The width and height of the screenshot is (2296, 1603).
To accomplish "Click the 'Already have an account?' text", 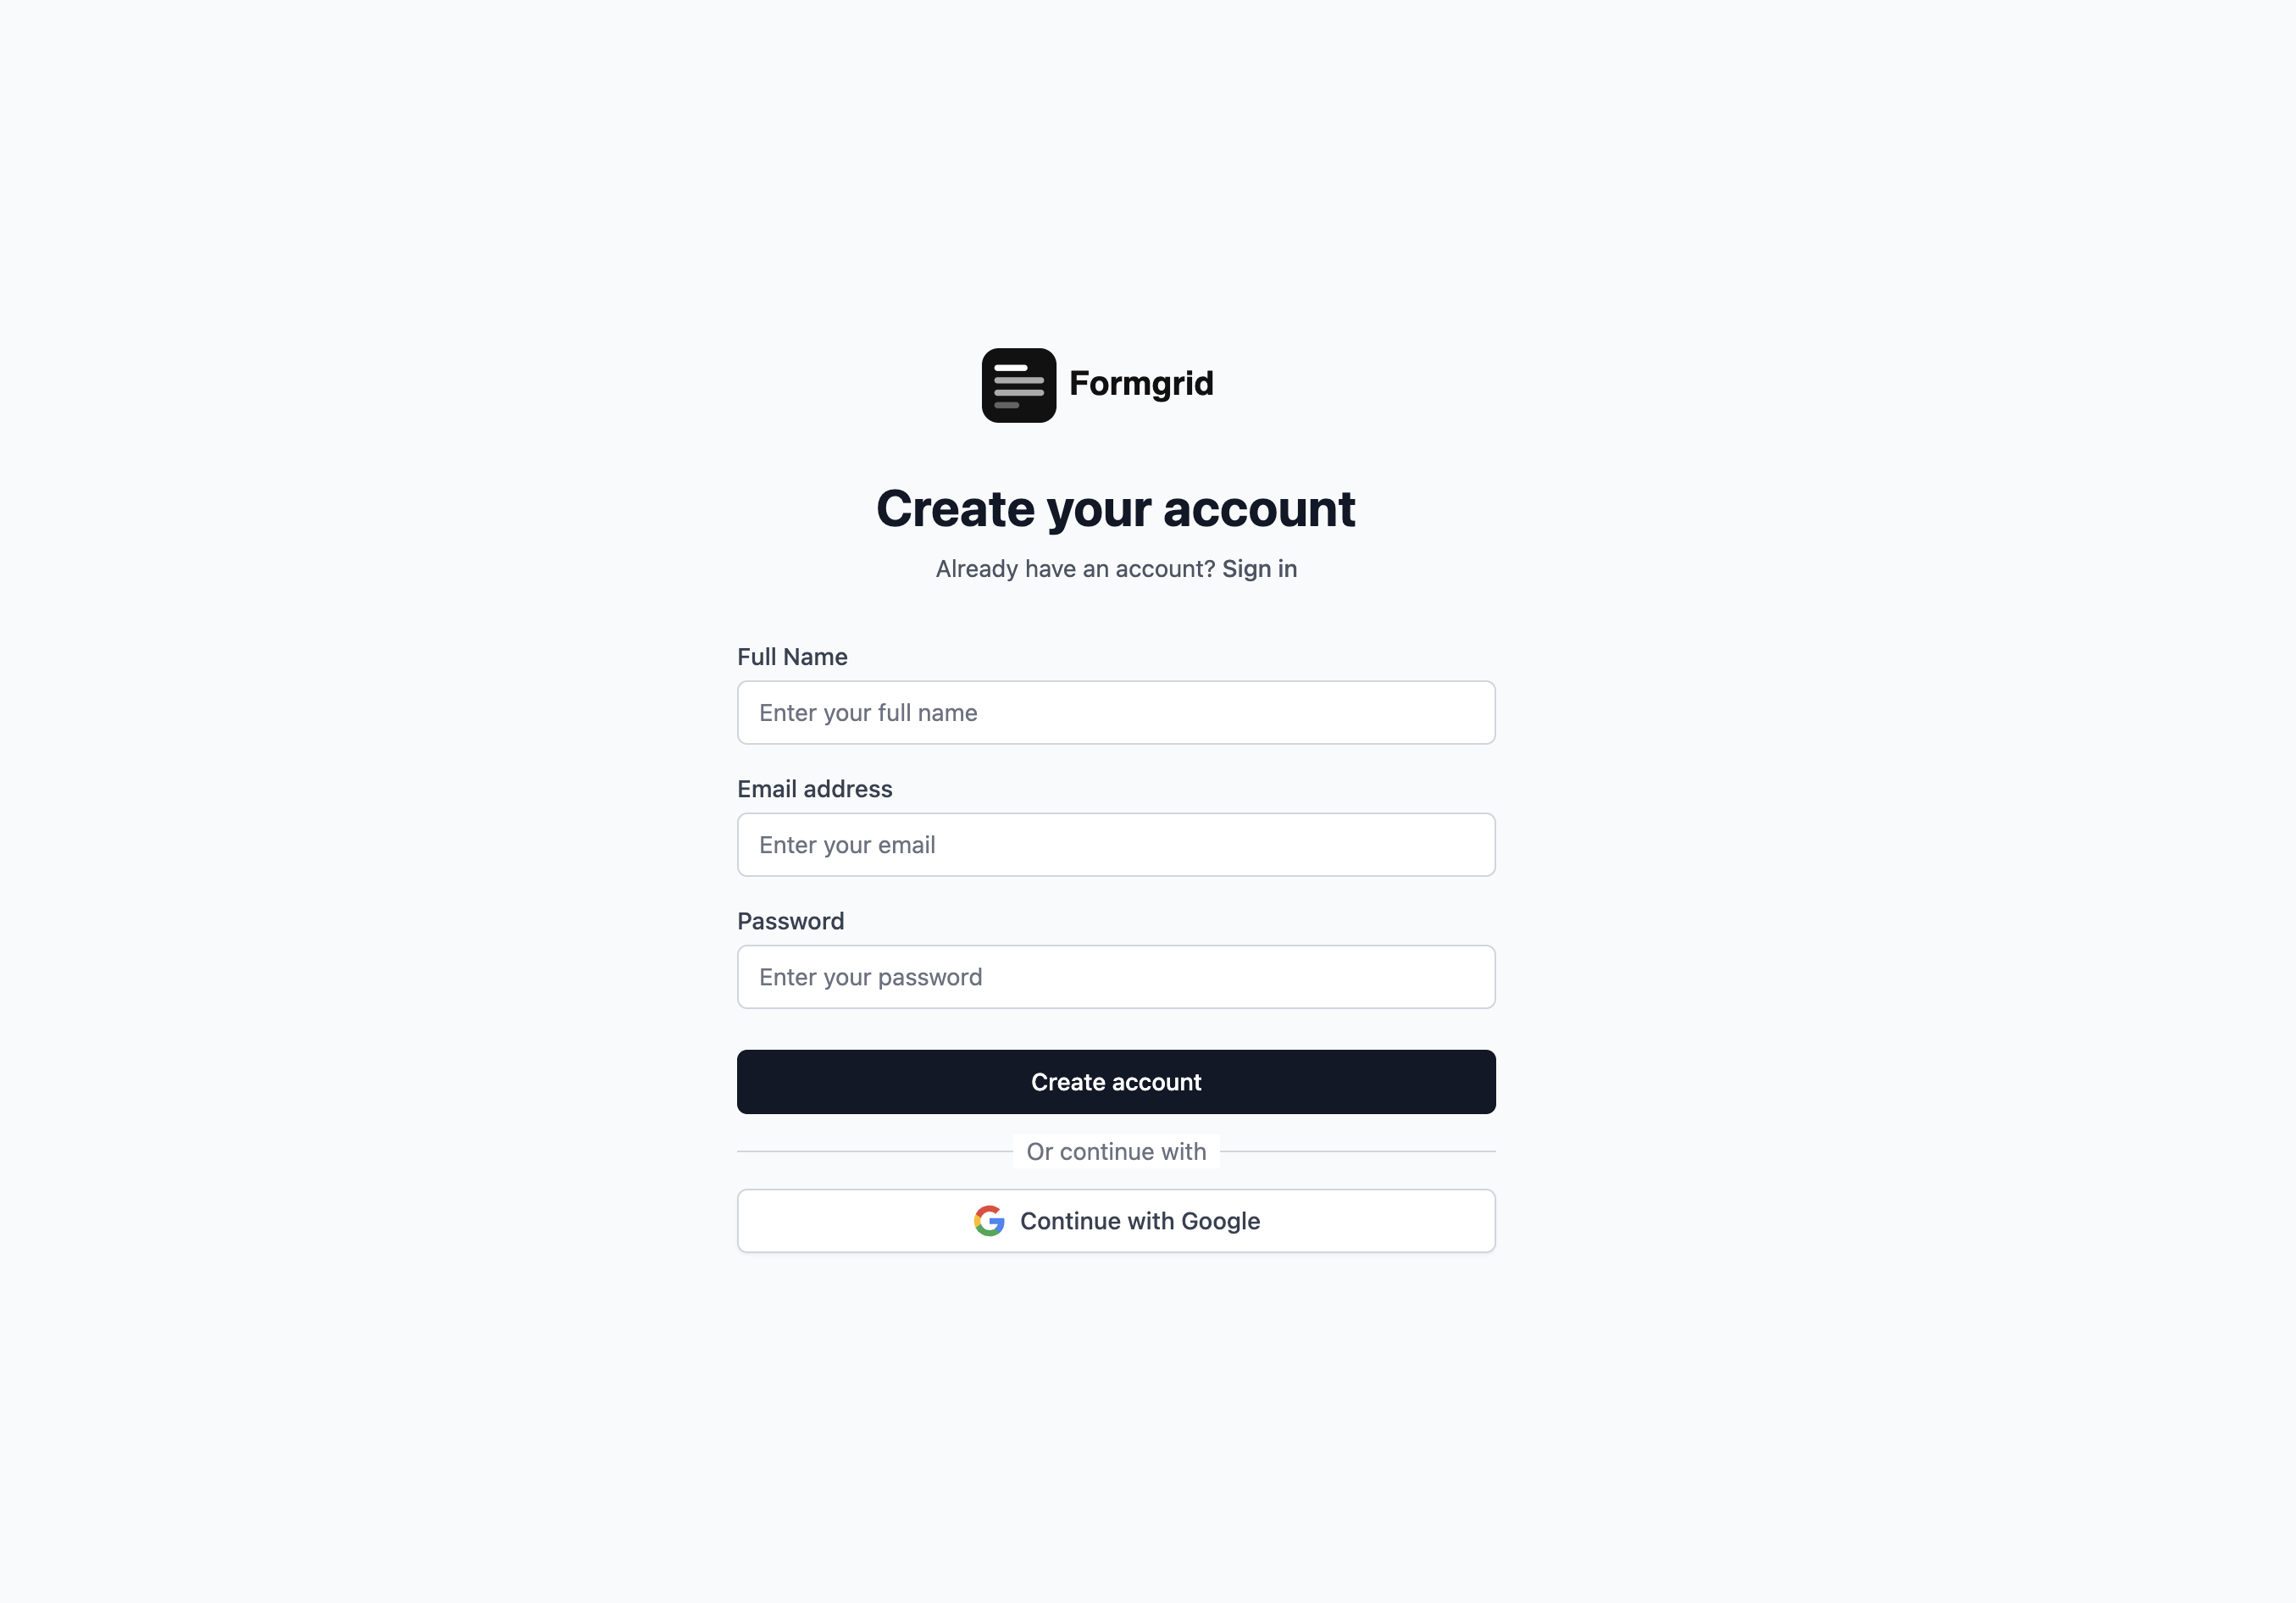I will [1075, 569].
